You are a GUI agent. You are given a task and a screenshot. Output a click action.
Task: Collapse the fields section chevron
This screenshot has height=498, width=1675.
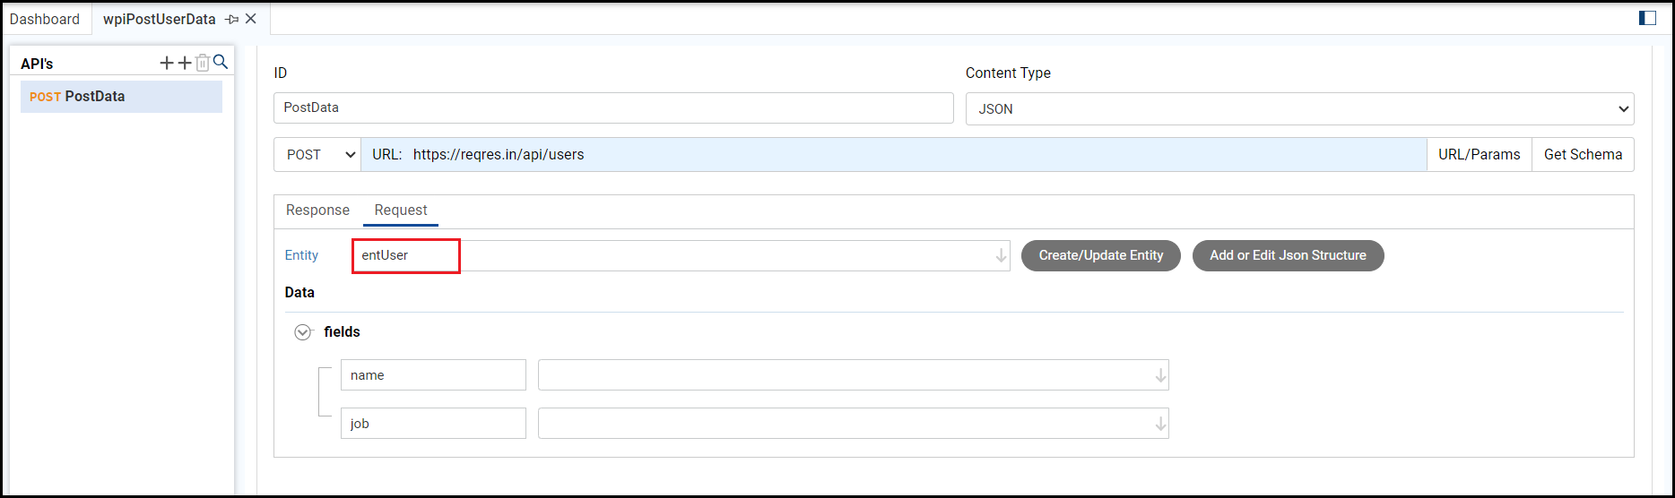coord(303,332)
